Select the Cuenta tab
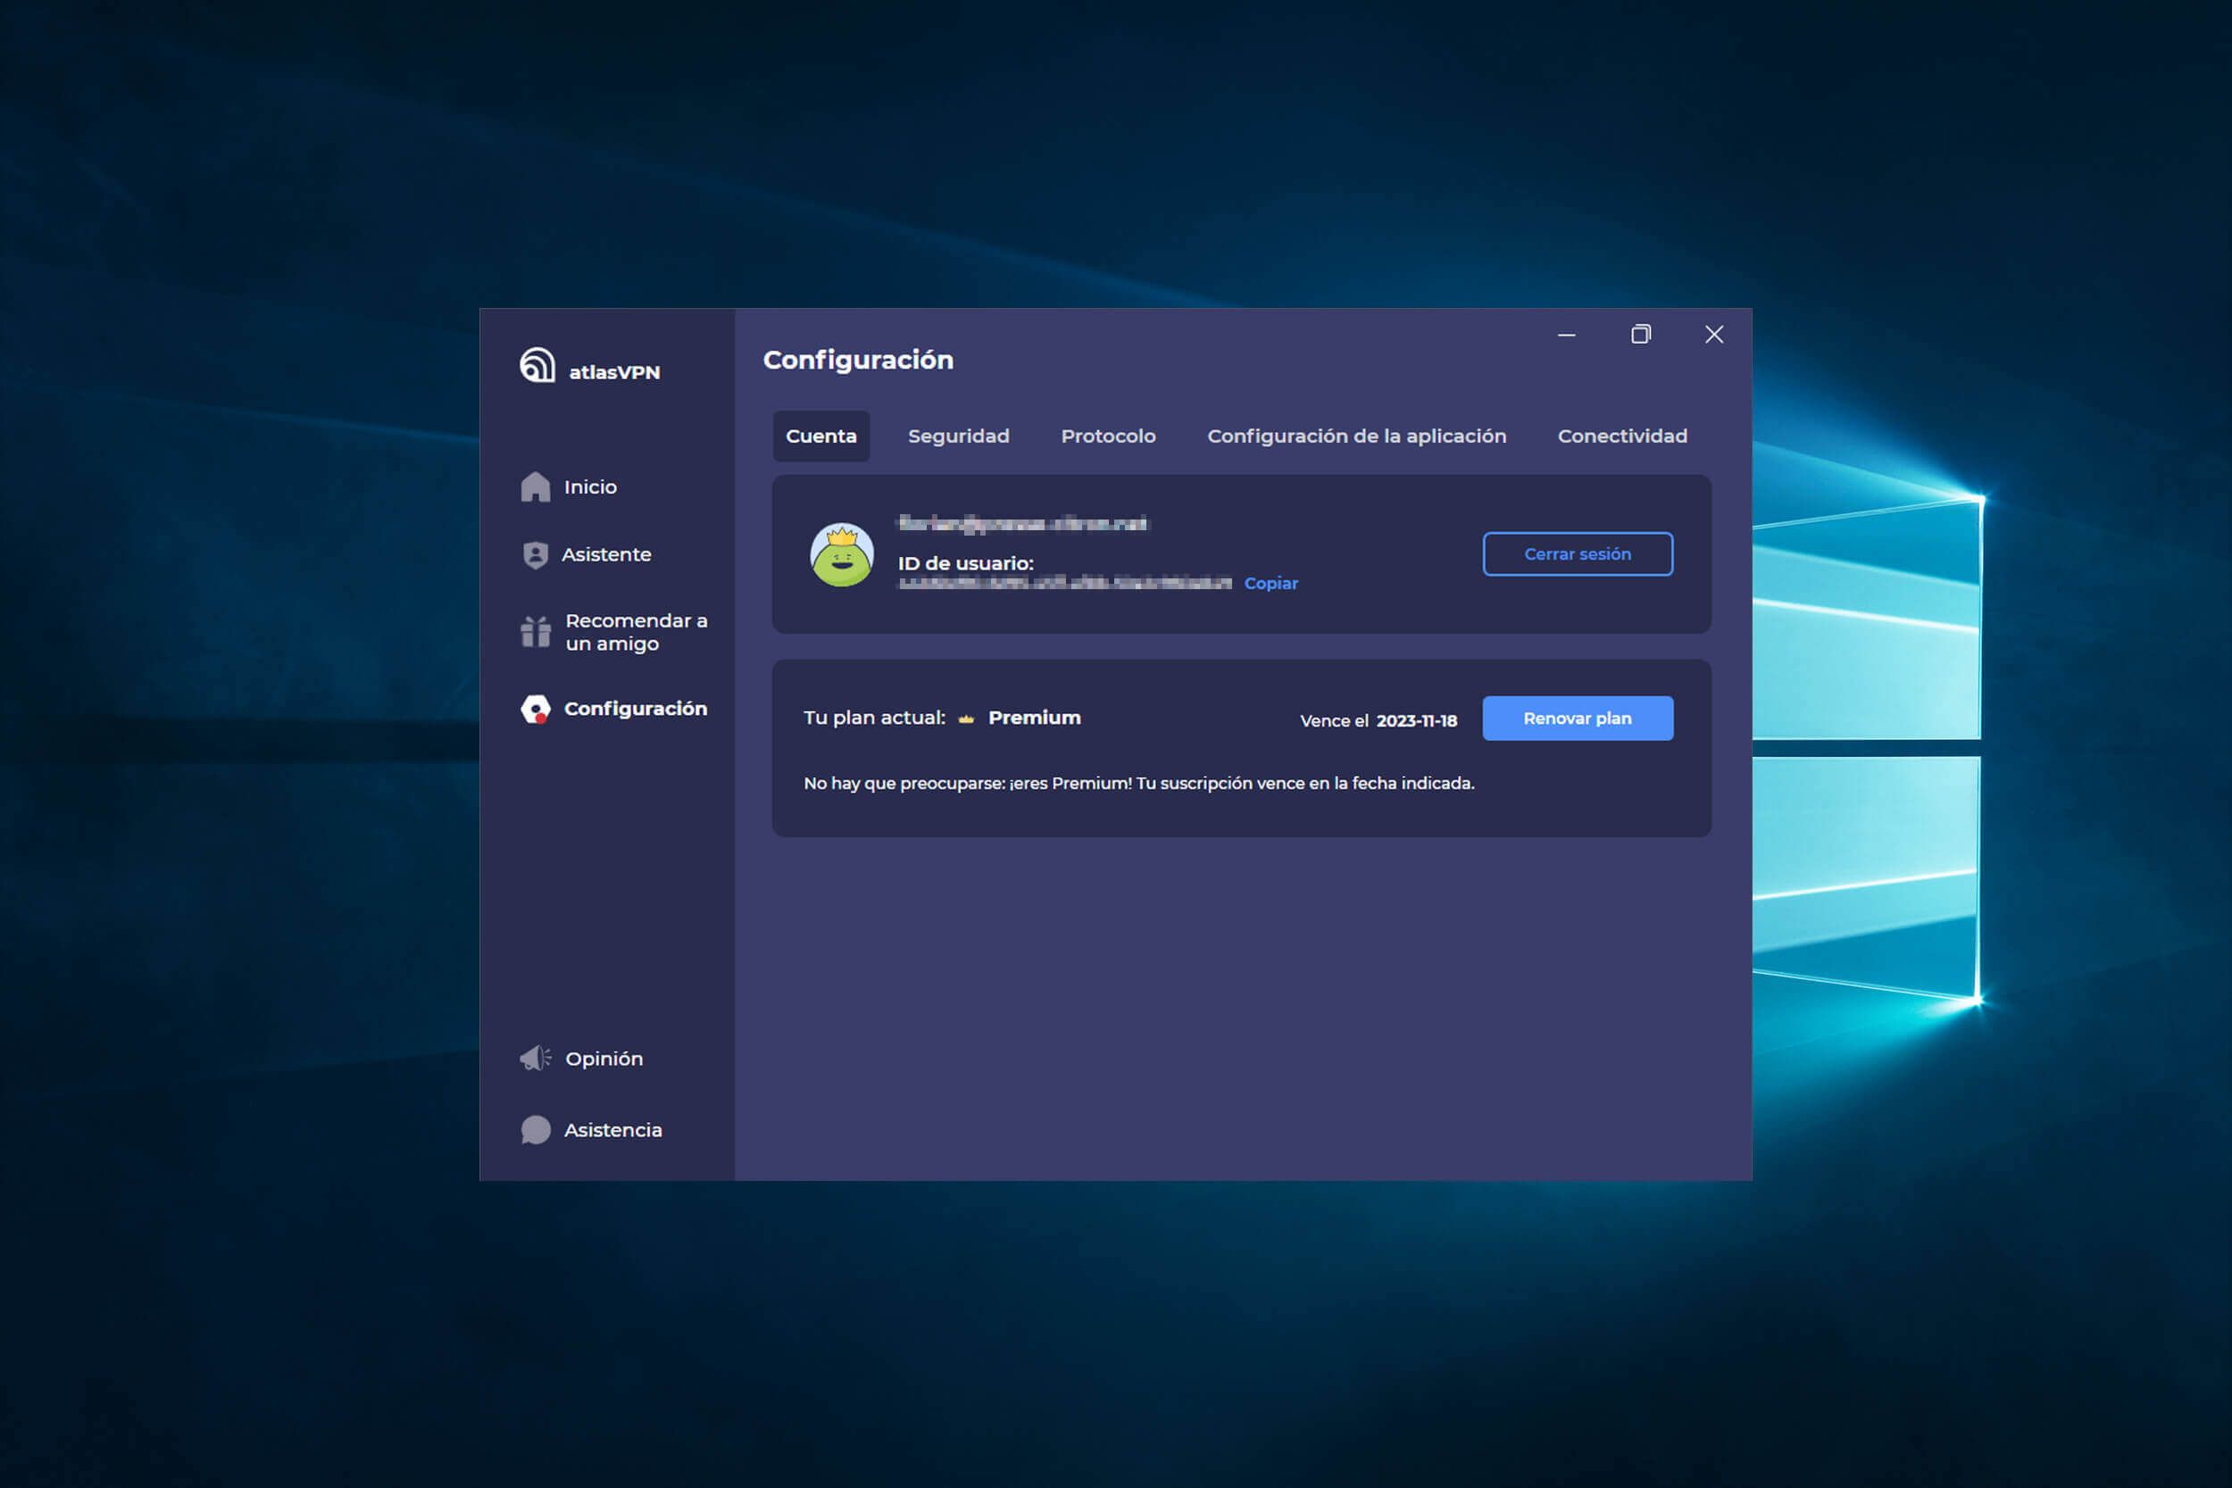 pos(820,436)
